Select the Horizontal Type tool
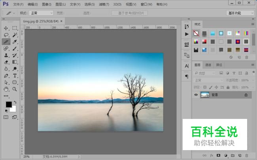This screenshot has height=160, width=257. pos(15,75)
